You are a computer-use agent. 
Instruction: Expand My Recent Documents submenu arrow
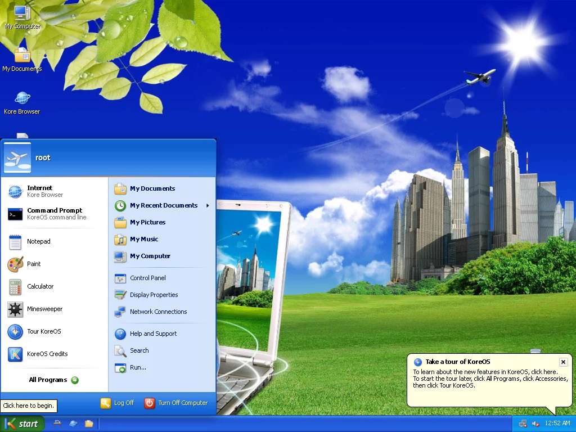(208, 206)
